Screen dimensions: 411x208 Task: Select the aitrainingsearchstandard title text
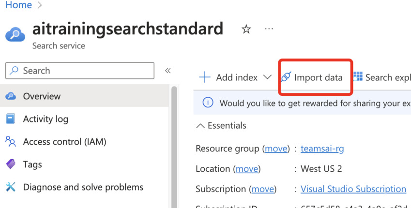pos(128,29)
